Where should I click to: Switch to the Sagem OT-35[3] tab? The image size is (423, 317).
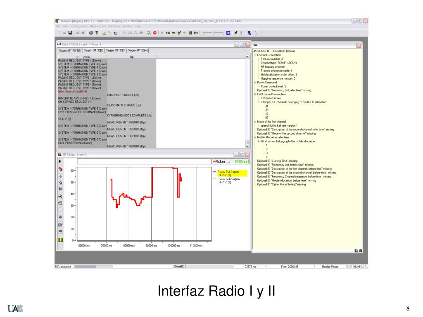(116, 50)
